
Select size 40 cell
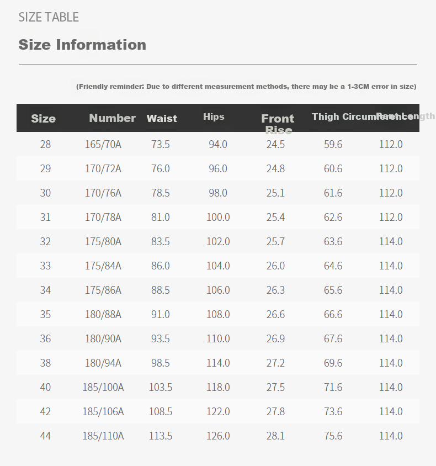(x=45, y=388)
